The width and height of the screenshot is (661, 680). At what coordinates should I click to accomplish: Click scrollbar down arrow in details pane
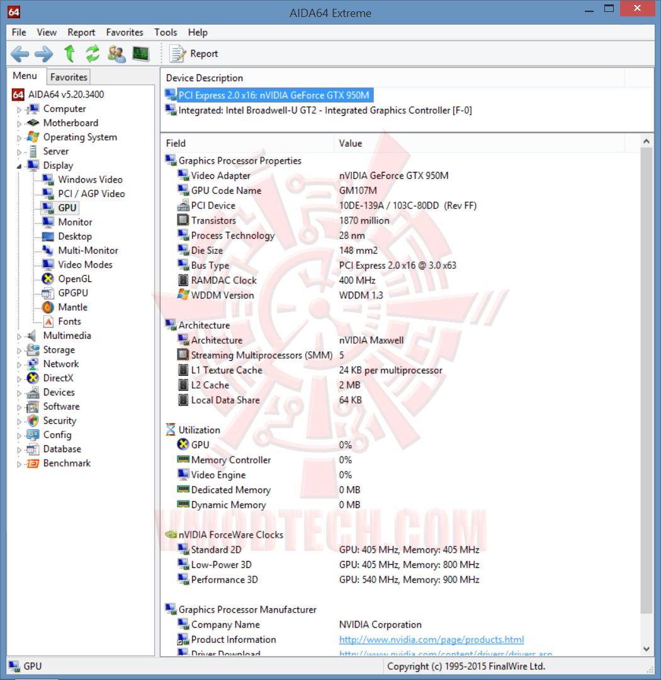point(647,649)
